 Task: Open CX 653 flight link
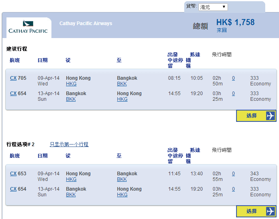coord(13,174)
